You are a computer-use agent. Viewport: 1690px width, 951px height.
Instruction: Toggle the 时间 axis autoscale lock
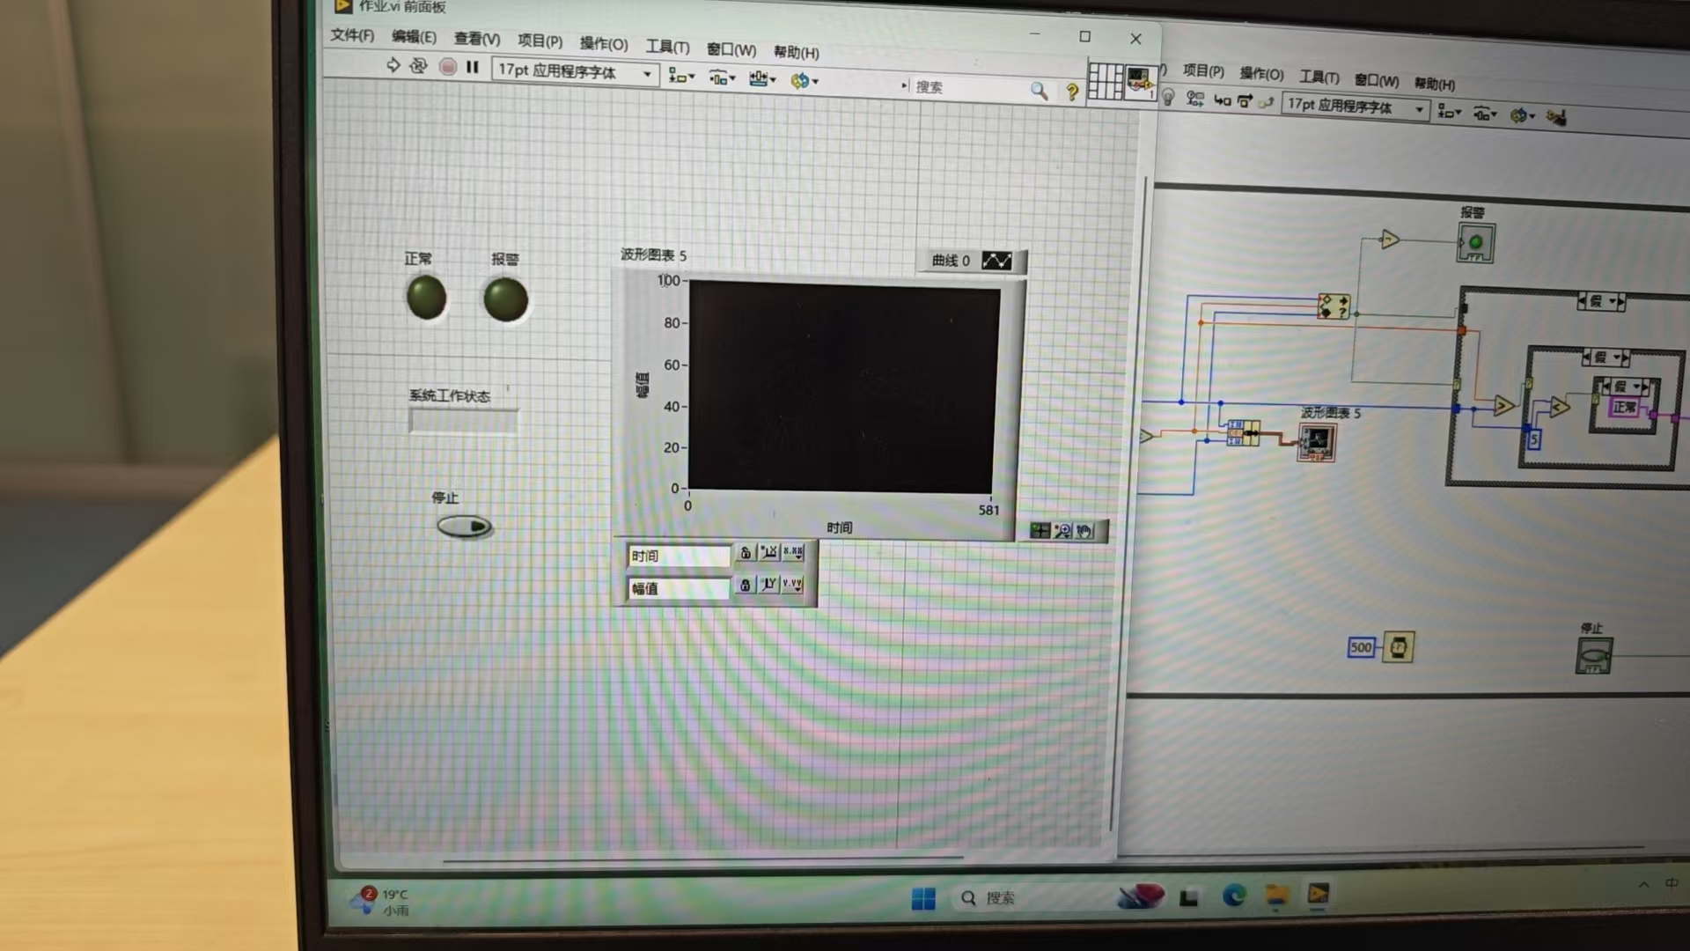click(x=746, y=553)
